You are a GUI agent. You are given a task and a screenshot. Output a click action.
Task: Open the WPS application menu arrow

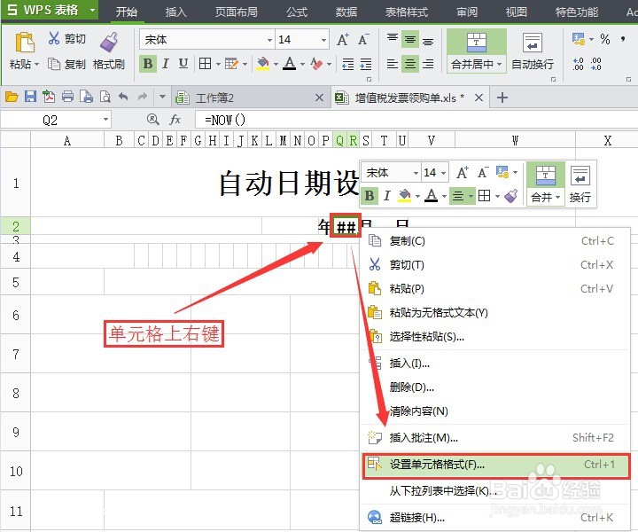pos(92,10)
